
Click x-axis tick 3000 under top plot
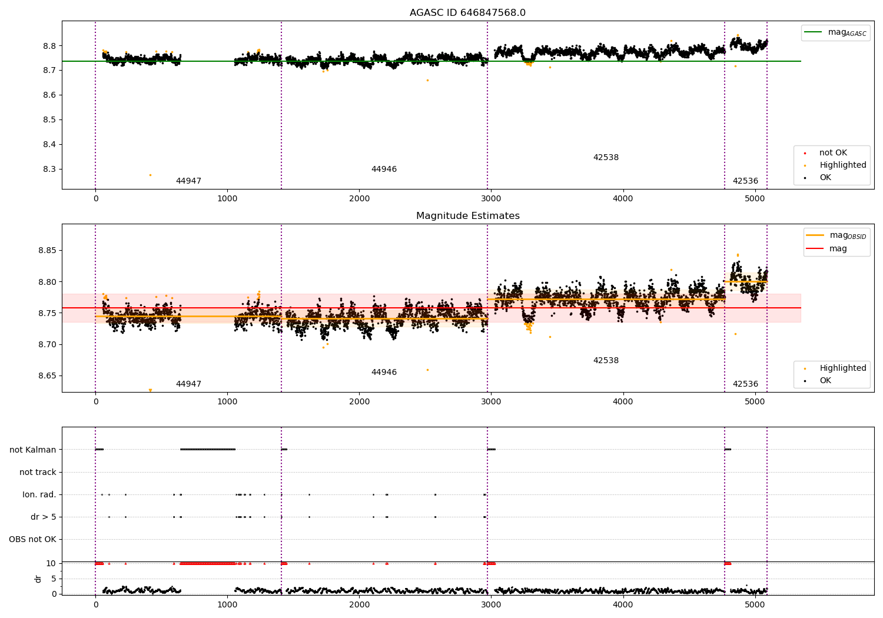coord(491,198)
